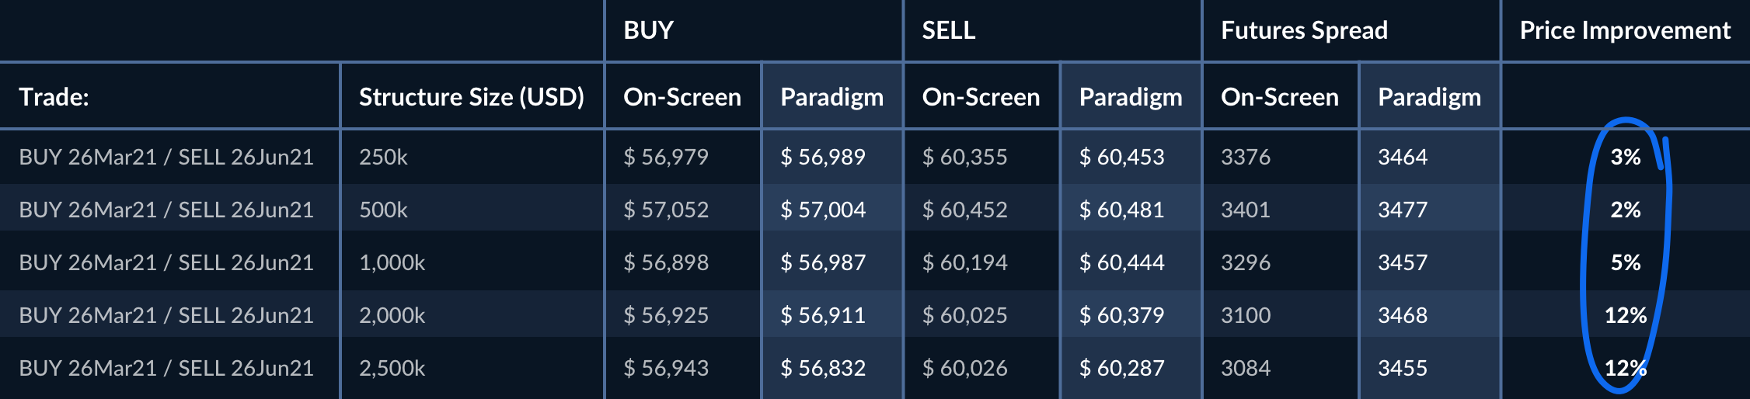Viewport: 1750px width, 399px height.
Task: Select the $ 57,004 Paradigm buy price
Action: [x=823, y=210]
